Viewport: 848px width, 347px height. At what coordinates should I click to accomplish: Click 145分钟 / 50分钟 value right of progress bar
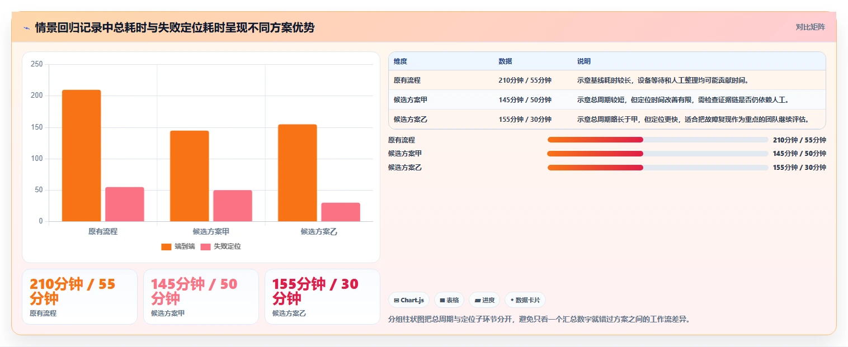coord(799,154)
